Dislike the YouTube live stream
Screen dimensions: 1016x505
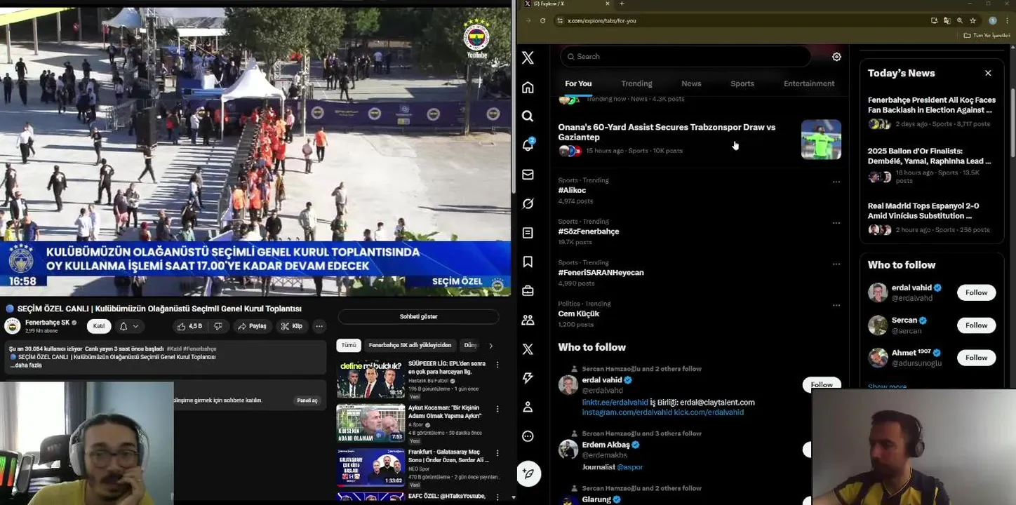(x=218, y=326)
